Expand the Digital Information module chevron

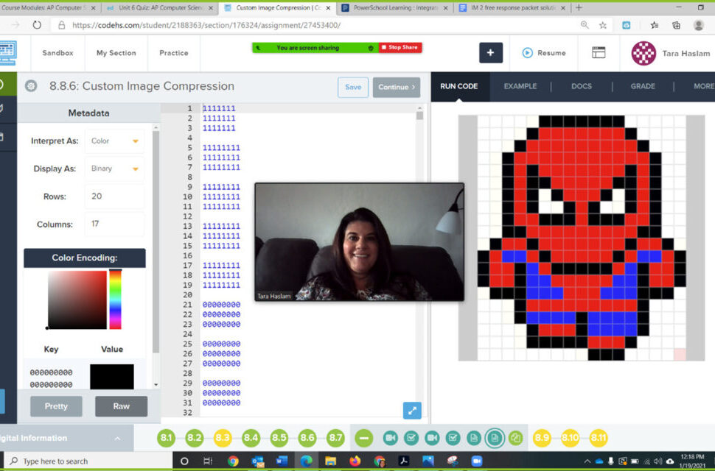coord(117,439)
